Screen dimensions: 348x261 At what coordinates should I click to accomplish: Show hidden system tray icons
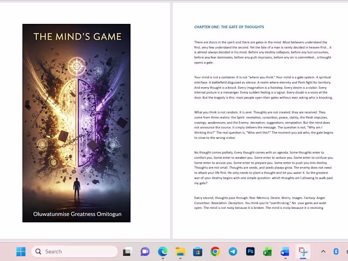point(323,251)
